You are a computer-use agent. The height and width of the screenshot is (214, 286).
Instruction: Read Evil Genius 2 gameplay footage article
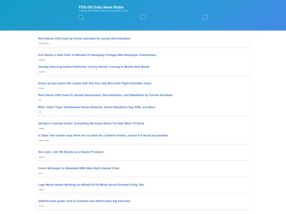click(x=97, y=55)
